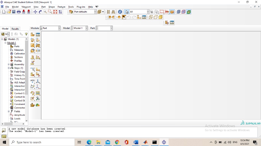
Task: Toggle the selection arrow tool
Action: click(127, 12)
